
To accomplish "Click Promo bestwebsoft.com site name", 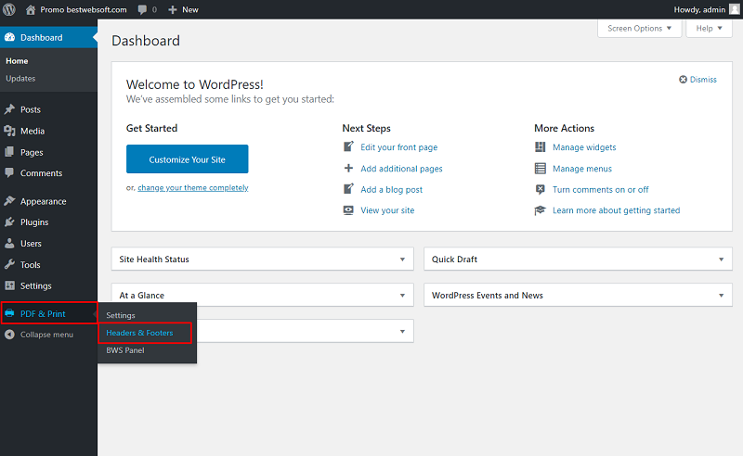I will pyautogui.click(x=84, y=9).
